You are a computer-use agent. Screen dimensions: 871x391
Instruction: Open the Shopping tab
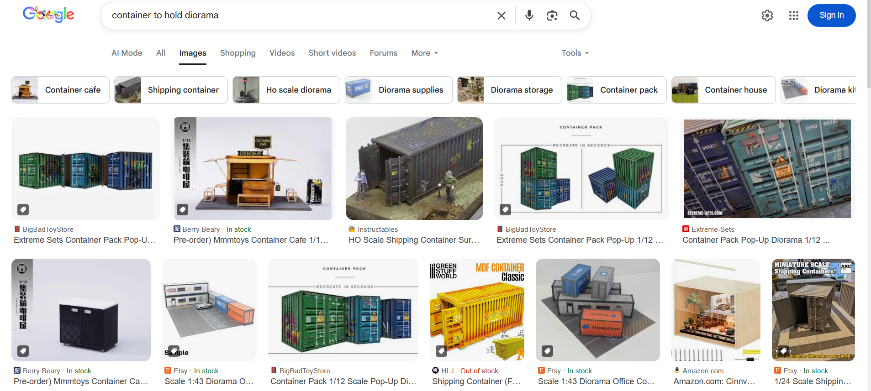point(238,53)
